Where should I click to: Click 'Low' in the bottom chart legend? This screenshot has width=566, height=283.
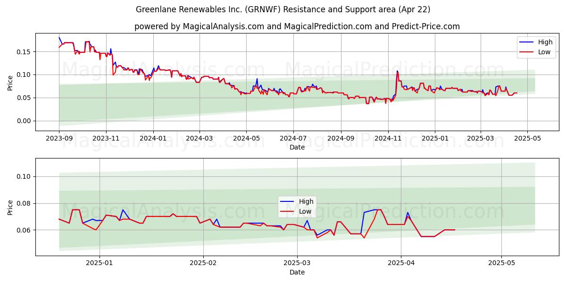tap(305, 211)
